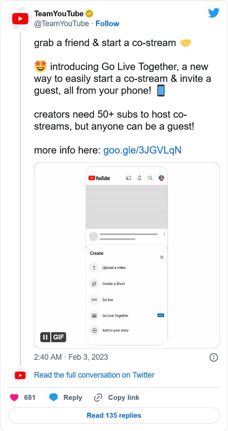This screenshot has height=431, width=228.
Task: Select the Go Live Together option text
Action: pos(115,316)
